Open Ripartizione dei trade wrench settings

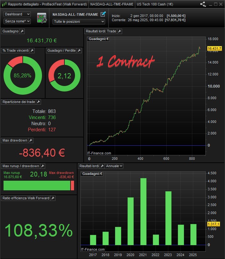pos(38,102)
